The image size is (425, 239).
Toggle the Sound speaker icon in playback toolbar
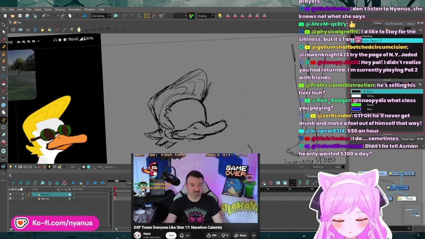pos(95,183)
